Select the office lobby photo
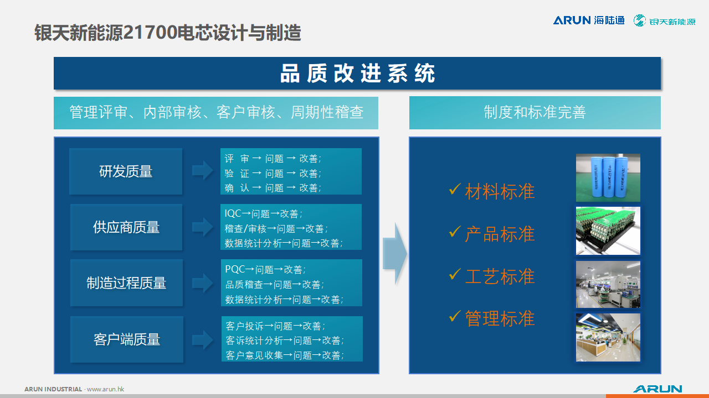 click(608, 337)
